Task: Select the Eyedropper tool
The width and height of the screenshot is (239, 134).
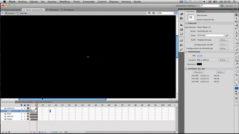Action: (x=236, y=64)
